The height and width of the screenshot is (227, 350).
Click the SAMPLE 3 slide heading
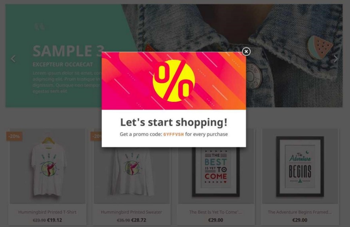[68, 51]
